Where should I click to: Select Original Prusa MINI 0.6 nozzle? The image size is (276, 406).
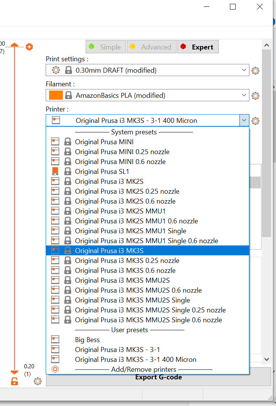120,161
